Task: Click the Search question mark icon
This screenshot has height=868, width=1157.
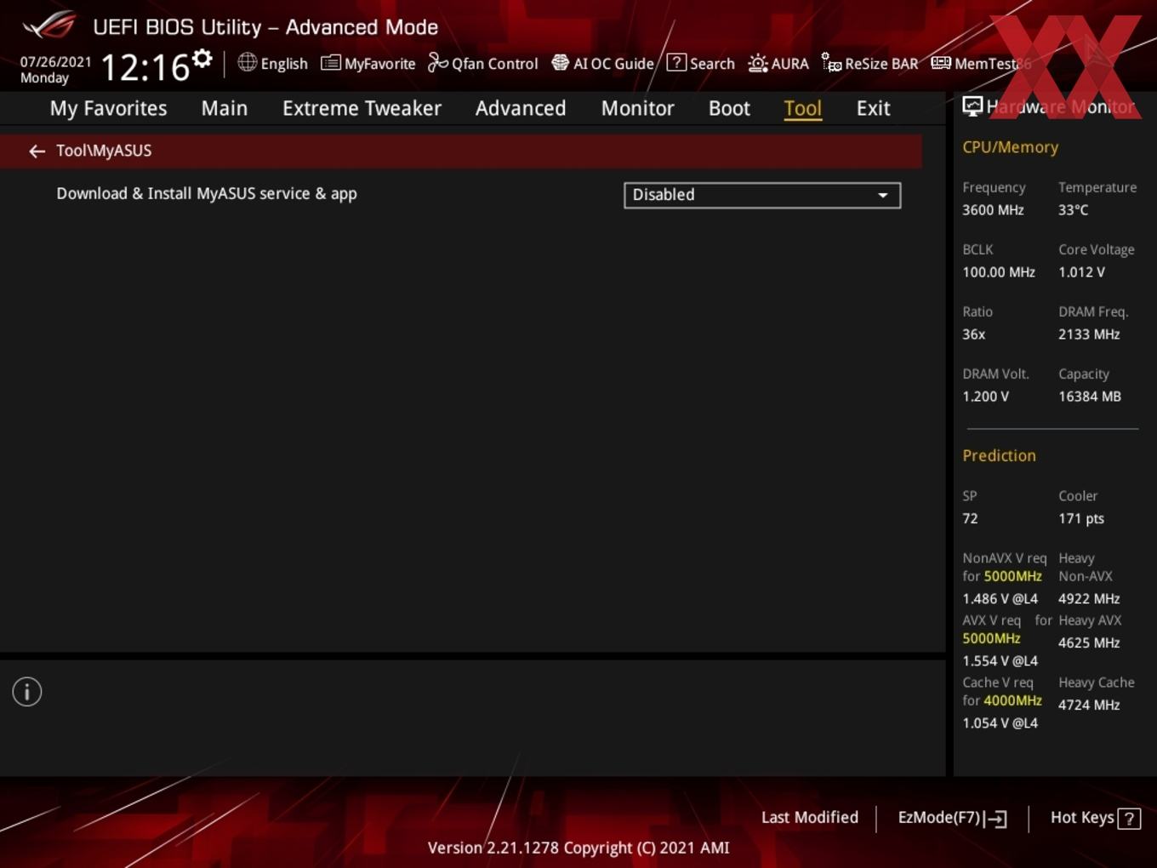Action: 676,62
